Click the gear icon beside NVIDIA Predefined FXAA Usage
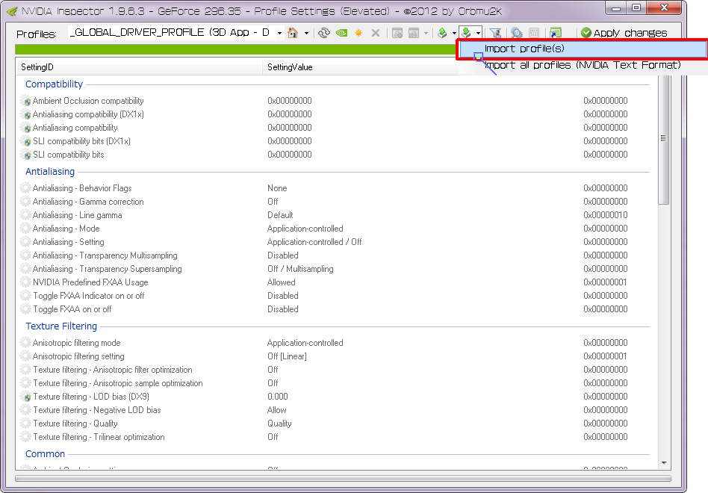This screenshot has width=708, height=493. [x=25, y=282]
